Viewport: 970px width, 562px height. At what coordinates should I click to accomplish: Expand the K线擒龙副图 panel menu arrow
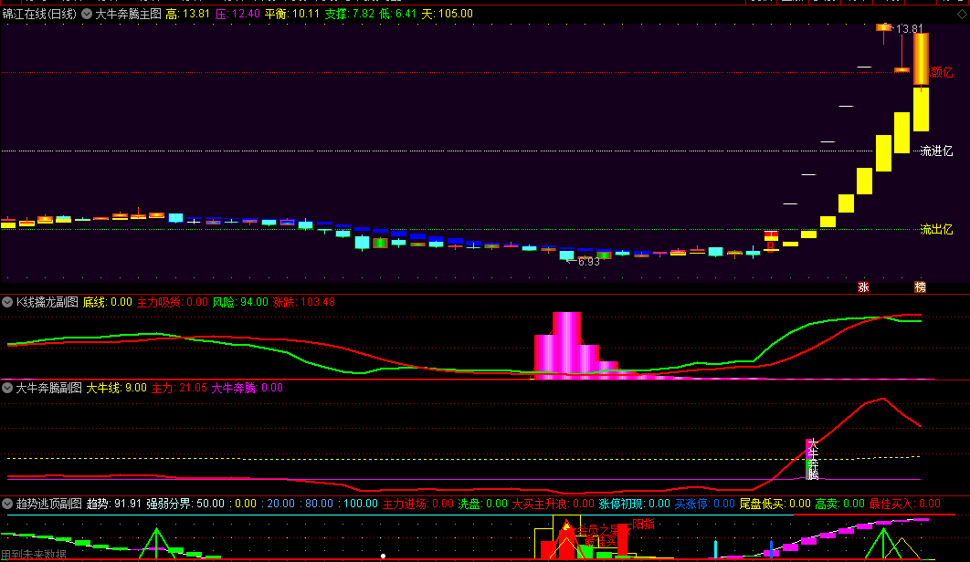[8, 302]
